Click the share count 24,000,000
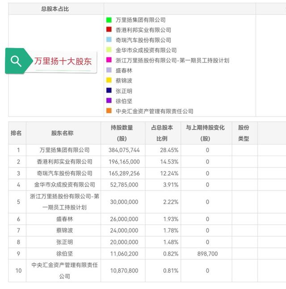This screenshot has width=286, height=289. pyautogui.click(x=124, y=231)
